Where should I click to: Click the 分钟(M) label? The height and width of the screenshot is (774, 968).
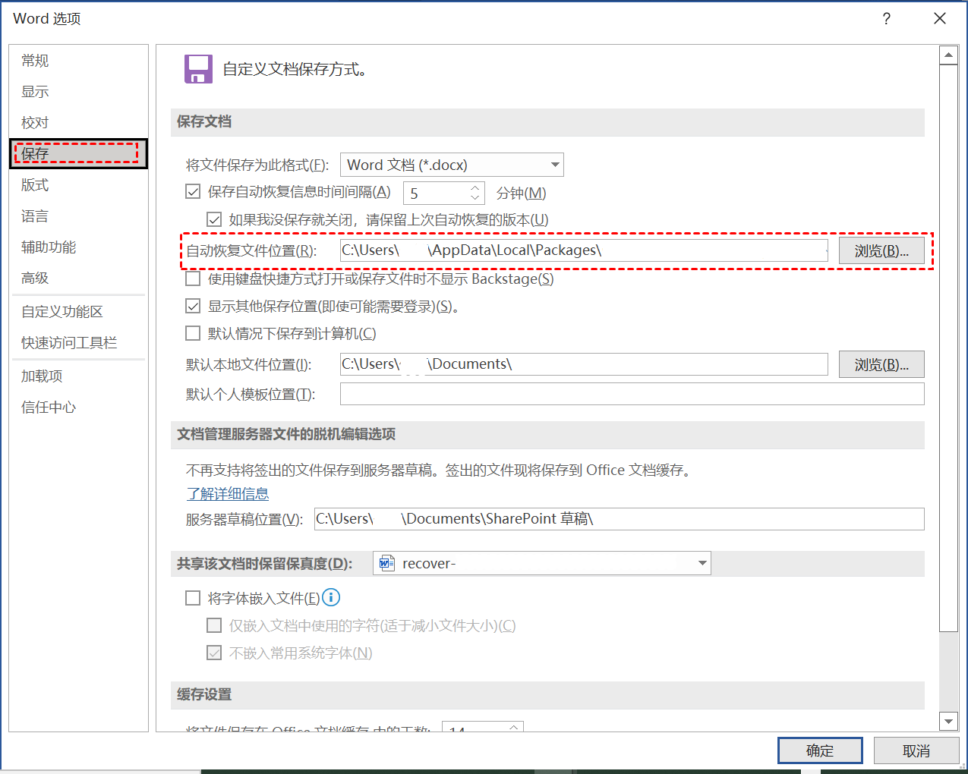(522, 193)
